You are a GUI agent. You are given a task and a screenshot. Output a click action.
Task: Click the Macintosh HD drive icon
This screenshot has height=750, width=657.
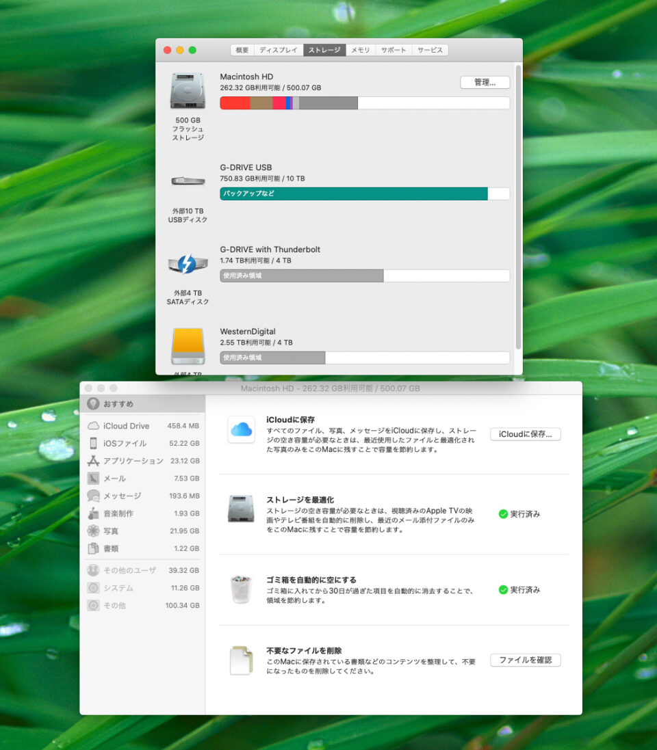coord(188,91)
